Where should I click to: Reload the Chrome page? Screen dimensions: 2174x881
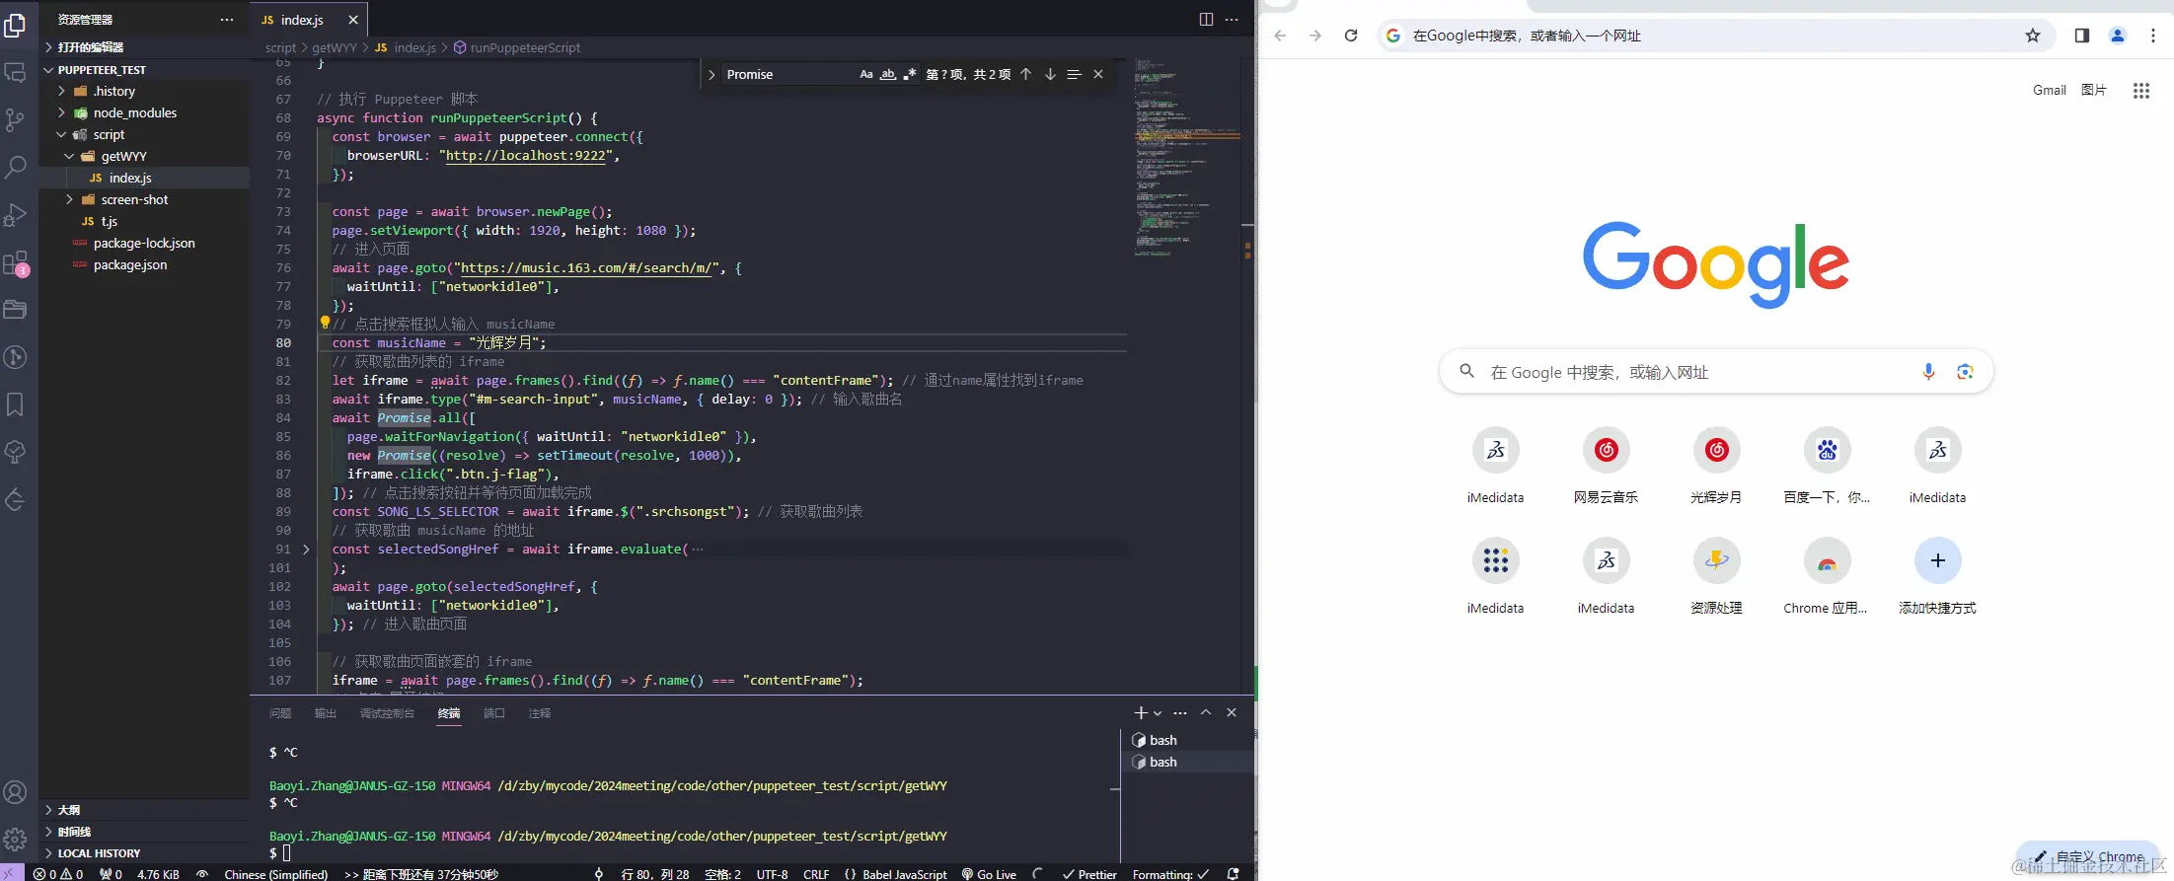tap(1351, 36)
